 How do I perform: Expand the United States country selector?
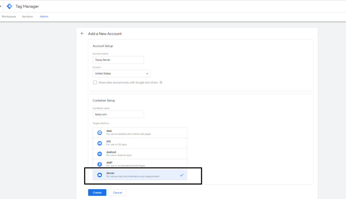click(x=122, y=74)
